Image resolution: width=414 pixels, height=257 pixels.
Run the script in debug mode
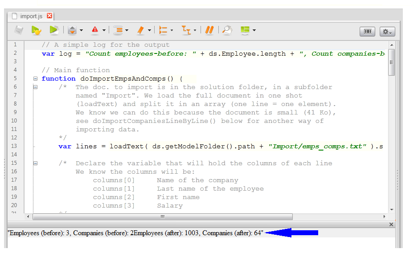tap(36, 30)
